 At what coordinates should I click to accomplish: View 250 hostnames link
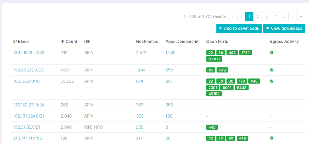[x=140, y=127]
